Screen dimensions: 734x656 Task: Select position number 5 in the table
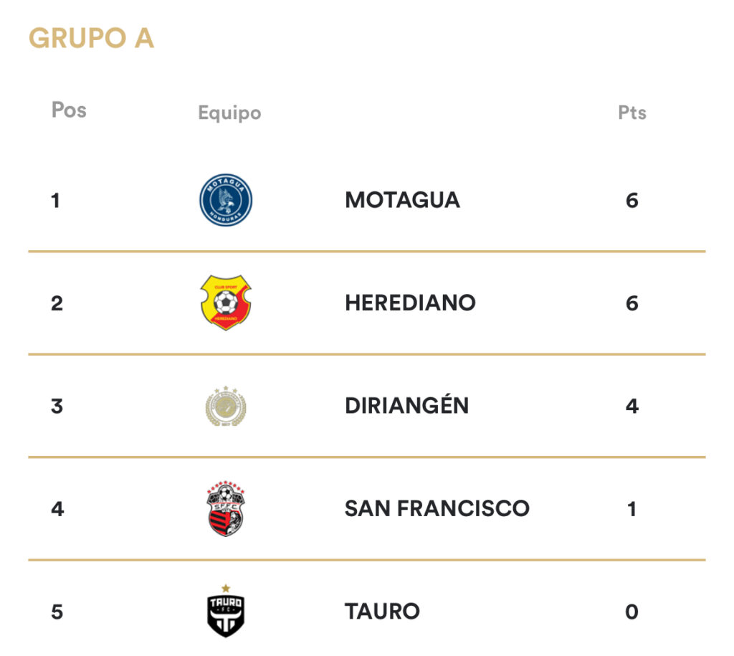pyautogui.click(x=57, y=612)
